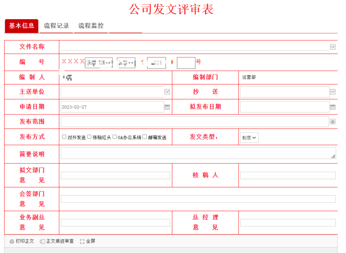Click the 文件名称 input field

[195, 47]
